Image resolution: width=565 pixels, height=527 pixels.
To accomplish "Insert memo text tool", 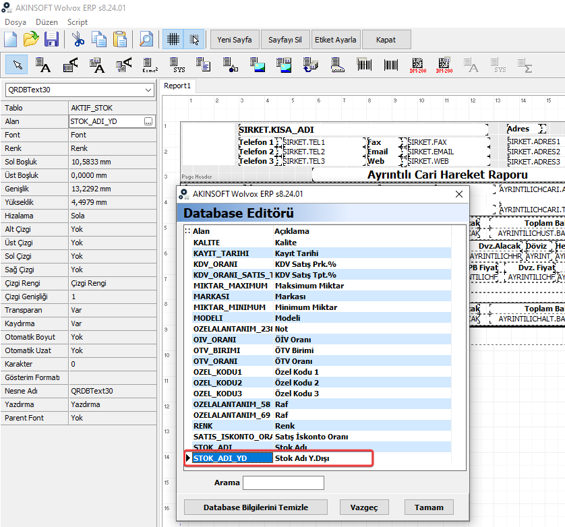I will [x=203, y=65].
